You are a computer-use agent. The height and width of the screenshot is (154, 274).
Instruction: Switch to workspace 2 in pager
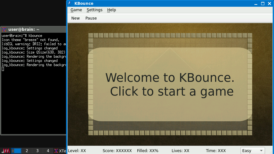pyautogui.click(x=27, y=151)
